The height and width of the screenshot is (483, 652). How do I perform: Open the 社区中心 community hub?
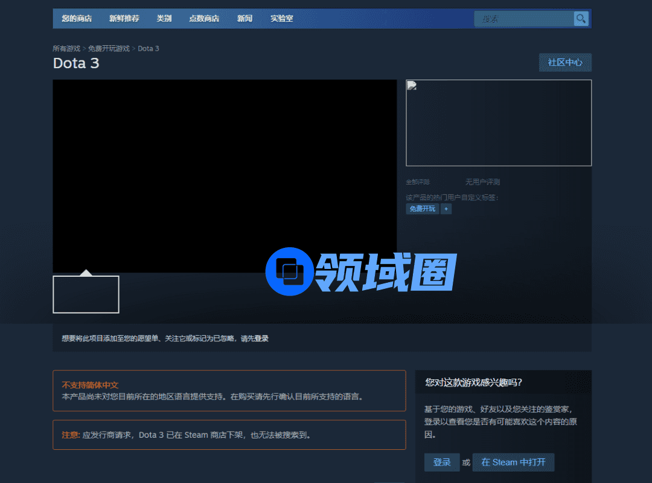click(565, 63)
